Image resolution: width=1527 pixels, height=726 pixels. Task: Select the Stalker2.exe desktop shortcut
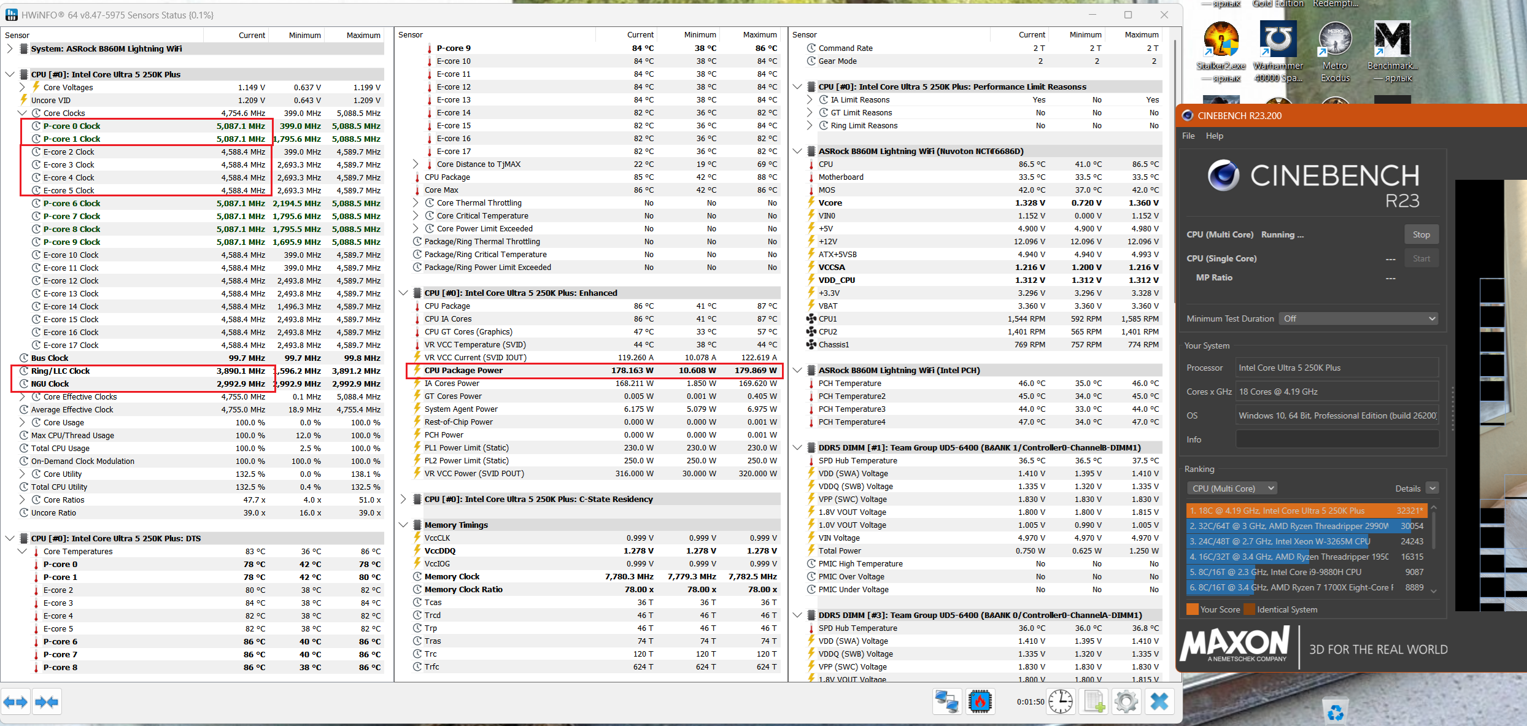coord(1221,52)
